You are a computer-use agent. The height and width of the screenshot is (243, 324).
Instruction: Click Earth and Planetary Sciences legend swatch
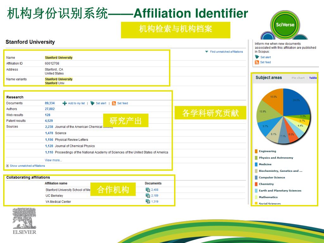click(x=256, y=190)
